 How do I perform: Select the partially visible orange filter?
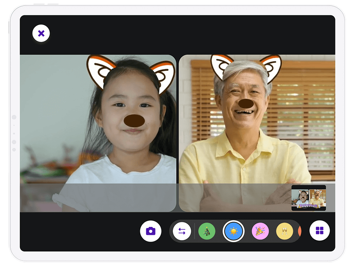(x=300, y=231)
